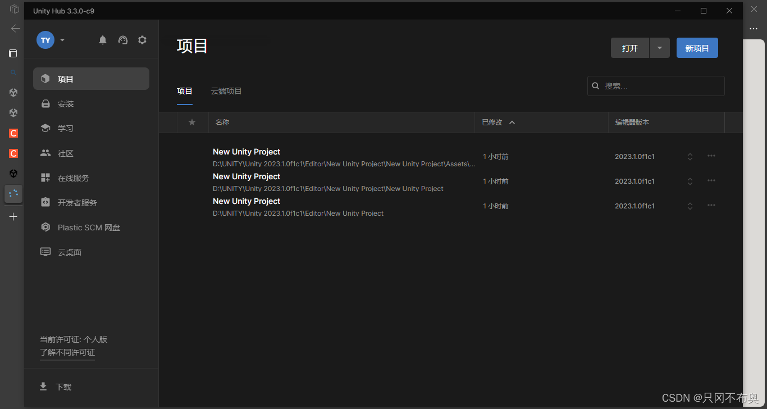Viewport: 767px width, 409px height.
Task: Click the 打开 button
Action: coord(630,48)
